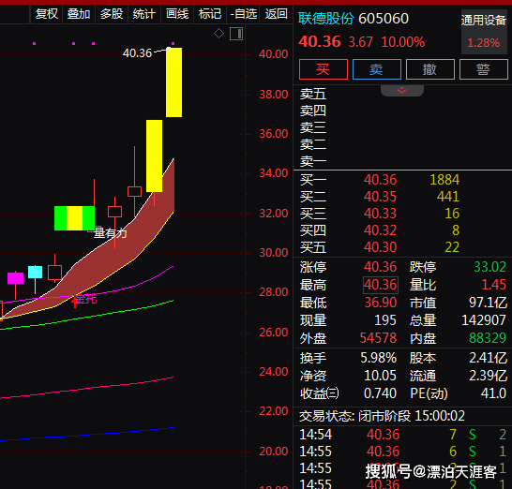Click the 10.00% change percentage
This screenshot has height=489, width=512.
point(403,42)
